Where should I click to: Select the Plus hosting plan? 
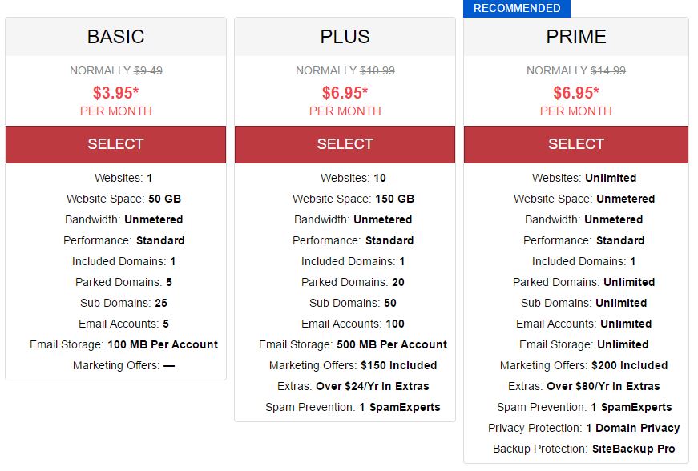(345, 144)
